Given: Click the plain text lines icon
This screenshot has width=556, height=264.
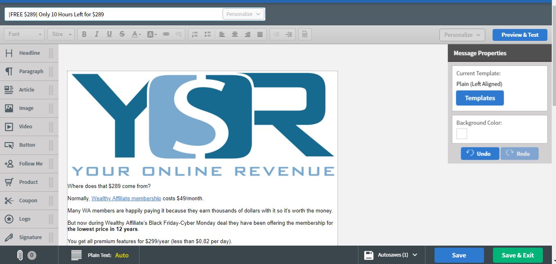Looking at the screenshot, I should click(x=77, y=255).
